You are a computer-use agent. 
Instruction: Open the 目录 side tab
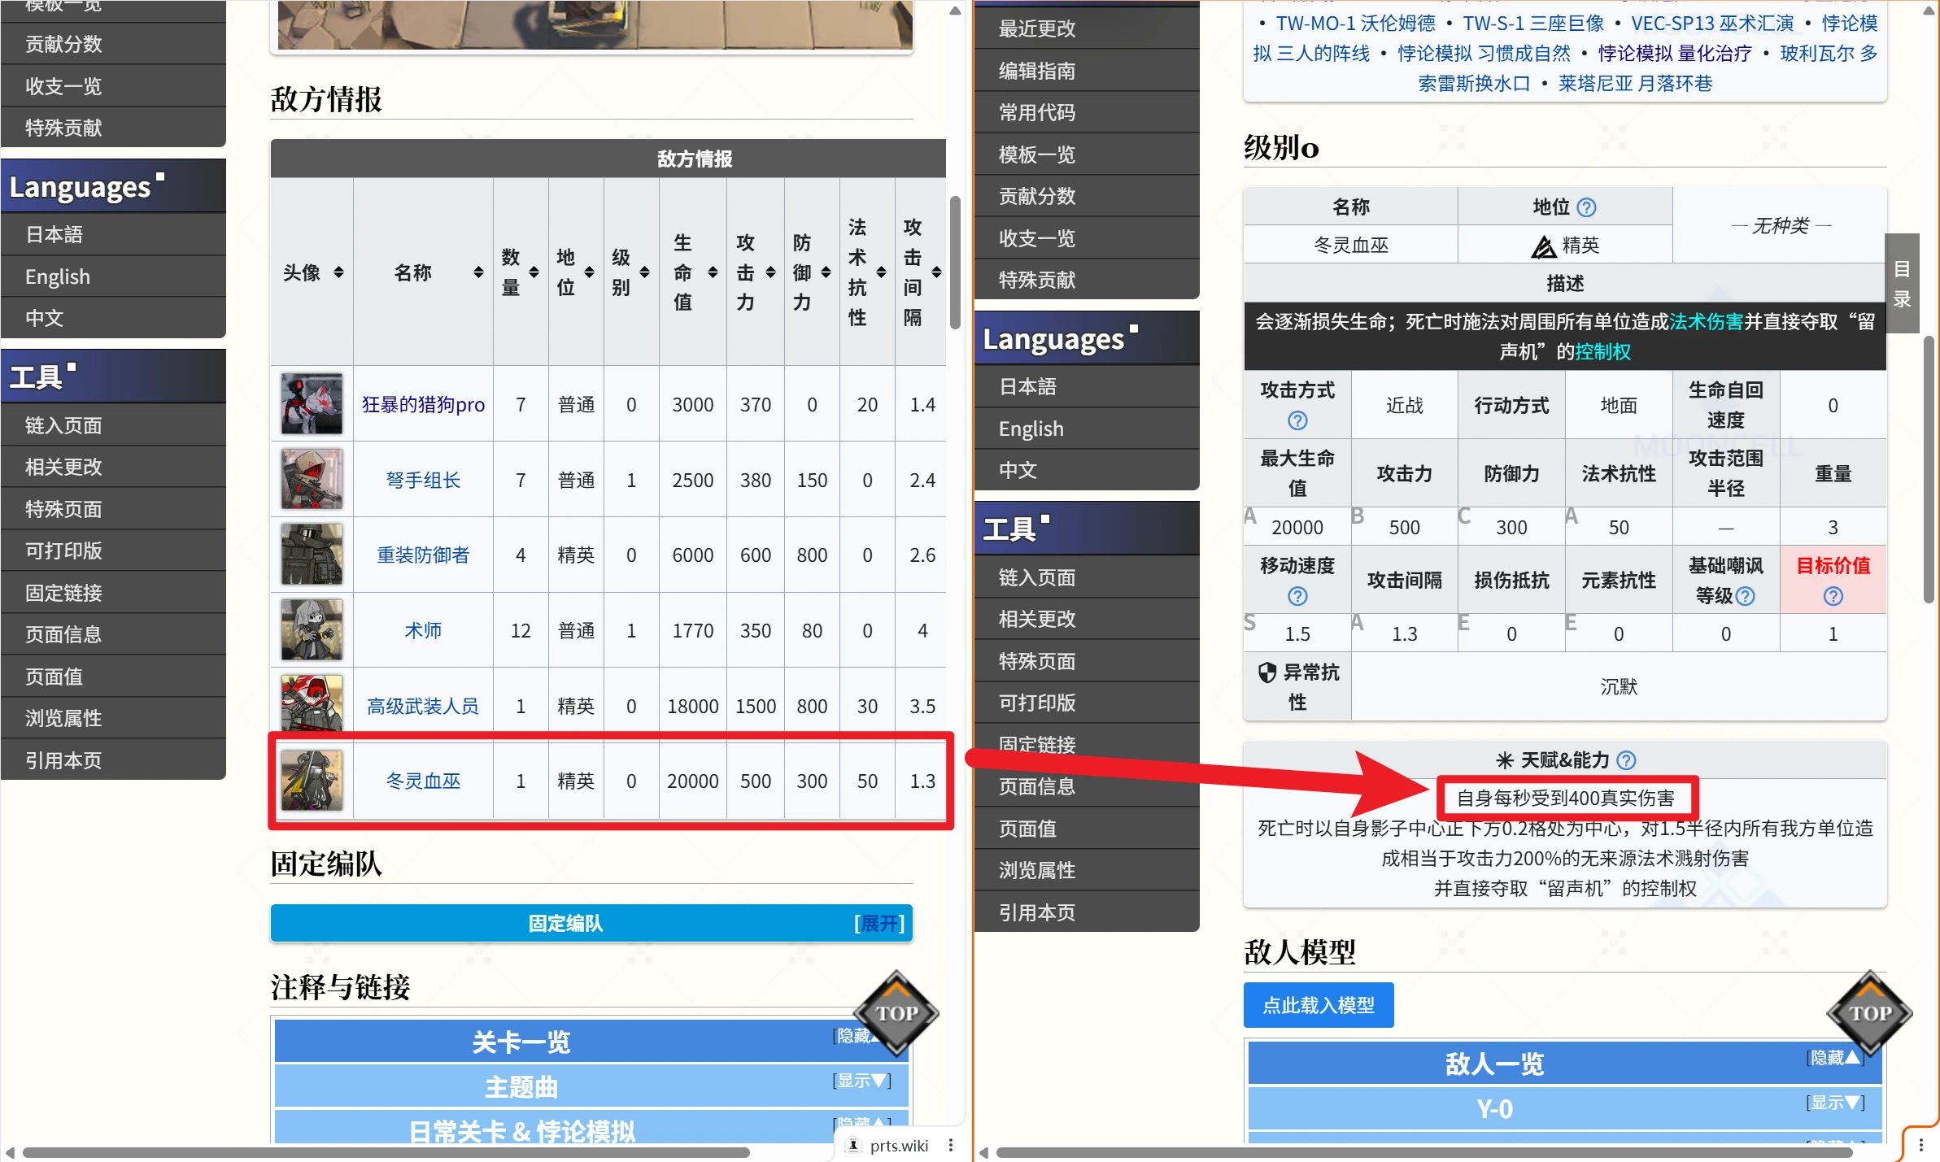coord(1902,283)
